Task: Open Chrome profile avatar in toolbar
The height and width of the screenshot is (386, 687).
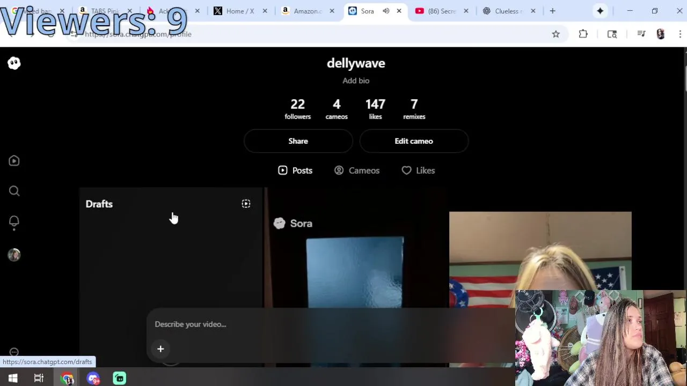Action: pos(661,34)
